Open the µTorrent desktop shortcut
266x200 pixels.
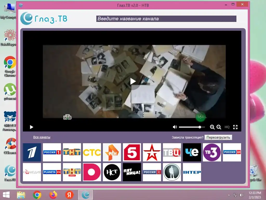[x=10, y=91]
